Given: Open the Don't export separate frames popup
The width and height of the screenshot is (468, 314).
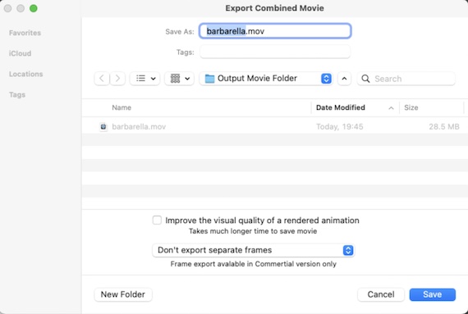Looking at the screenshot, I should (253, 250).
